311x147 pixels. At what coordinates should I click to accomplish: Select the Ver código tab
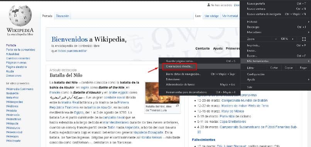[211, 16]
